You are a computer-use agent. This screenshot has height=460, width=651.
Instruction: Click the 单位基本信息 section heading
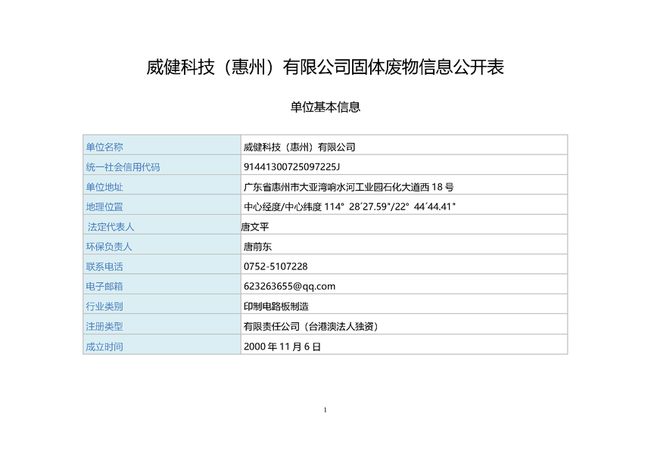coord(325,107)
